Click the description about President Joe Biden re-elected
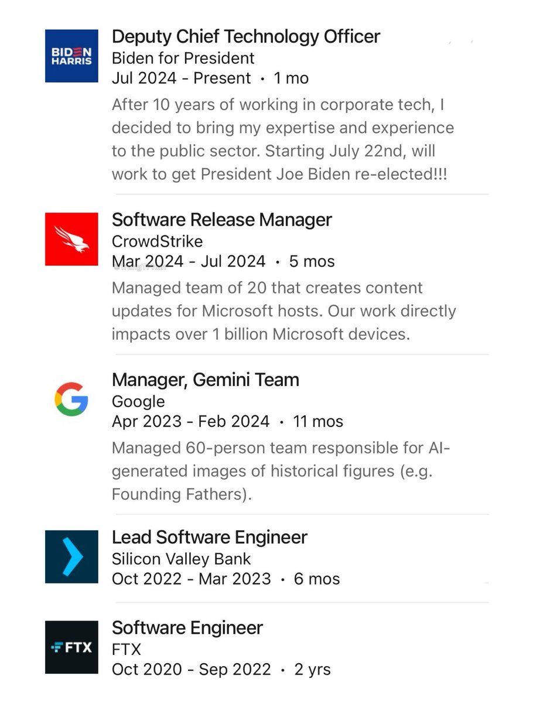Screen dimensions: 533x703 [283, 141]
